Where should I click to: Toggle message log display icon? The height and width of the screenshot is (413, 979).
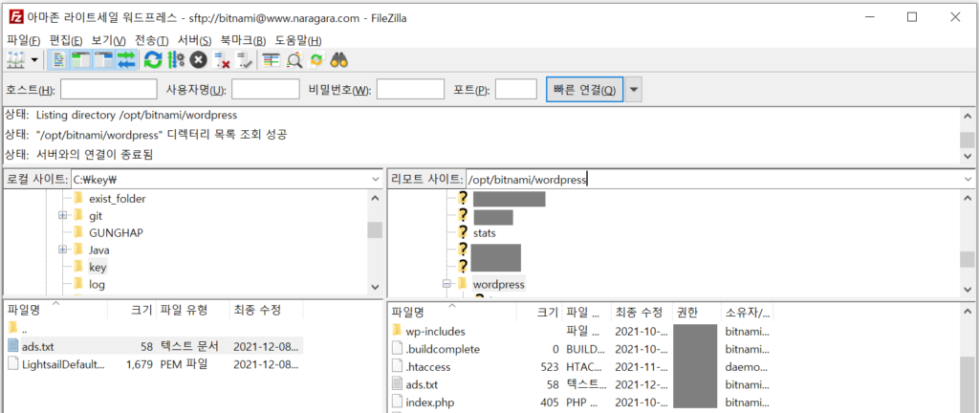(x=60, y=60)
